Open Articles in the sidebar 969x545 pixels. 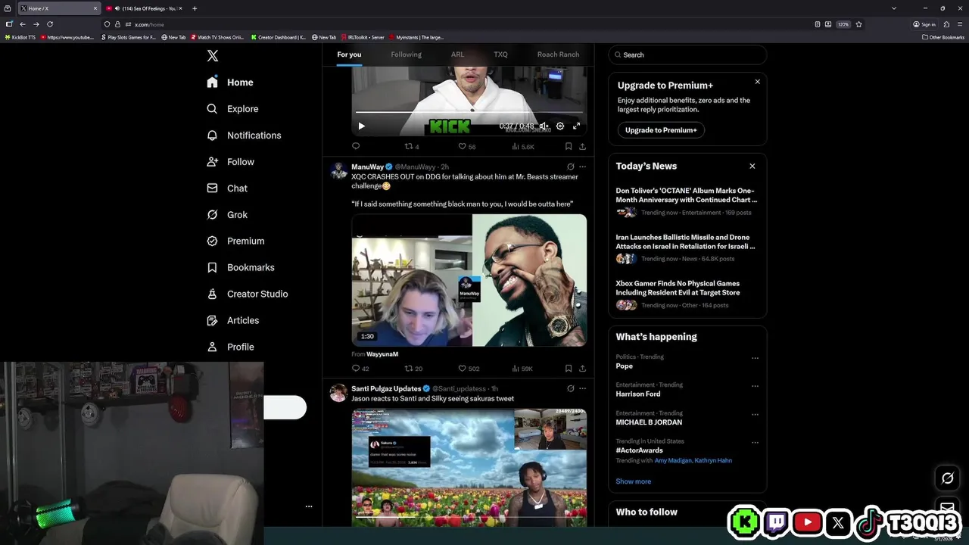pyautogui.click(x=232, y=321)
